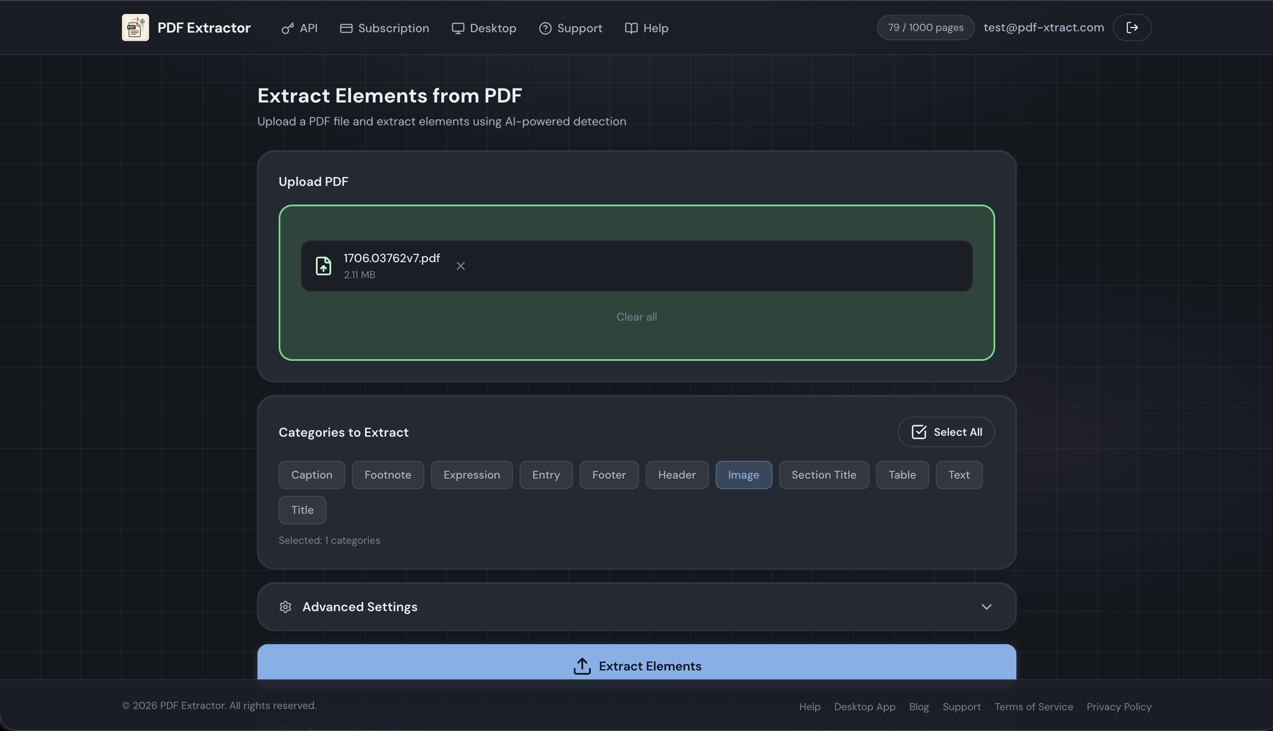This screenshot has width=1273, height=731.
Task: Remove 1706.03762v7.pdf with the X icon
Action: [460, 266]
